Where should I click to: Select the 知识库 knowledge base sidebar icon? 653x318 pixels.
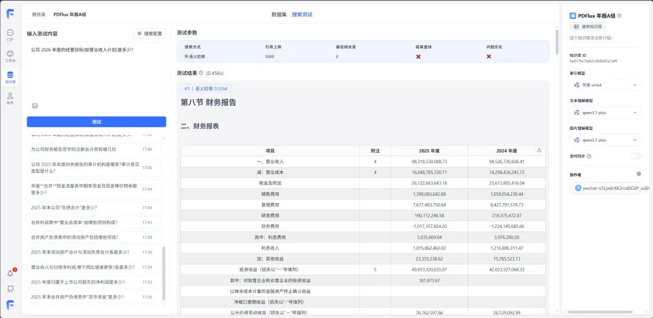pyautogui.click(x=10, y=77)
